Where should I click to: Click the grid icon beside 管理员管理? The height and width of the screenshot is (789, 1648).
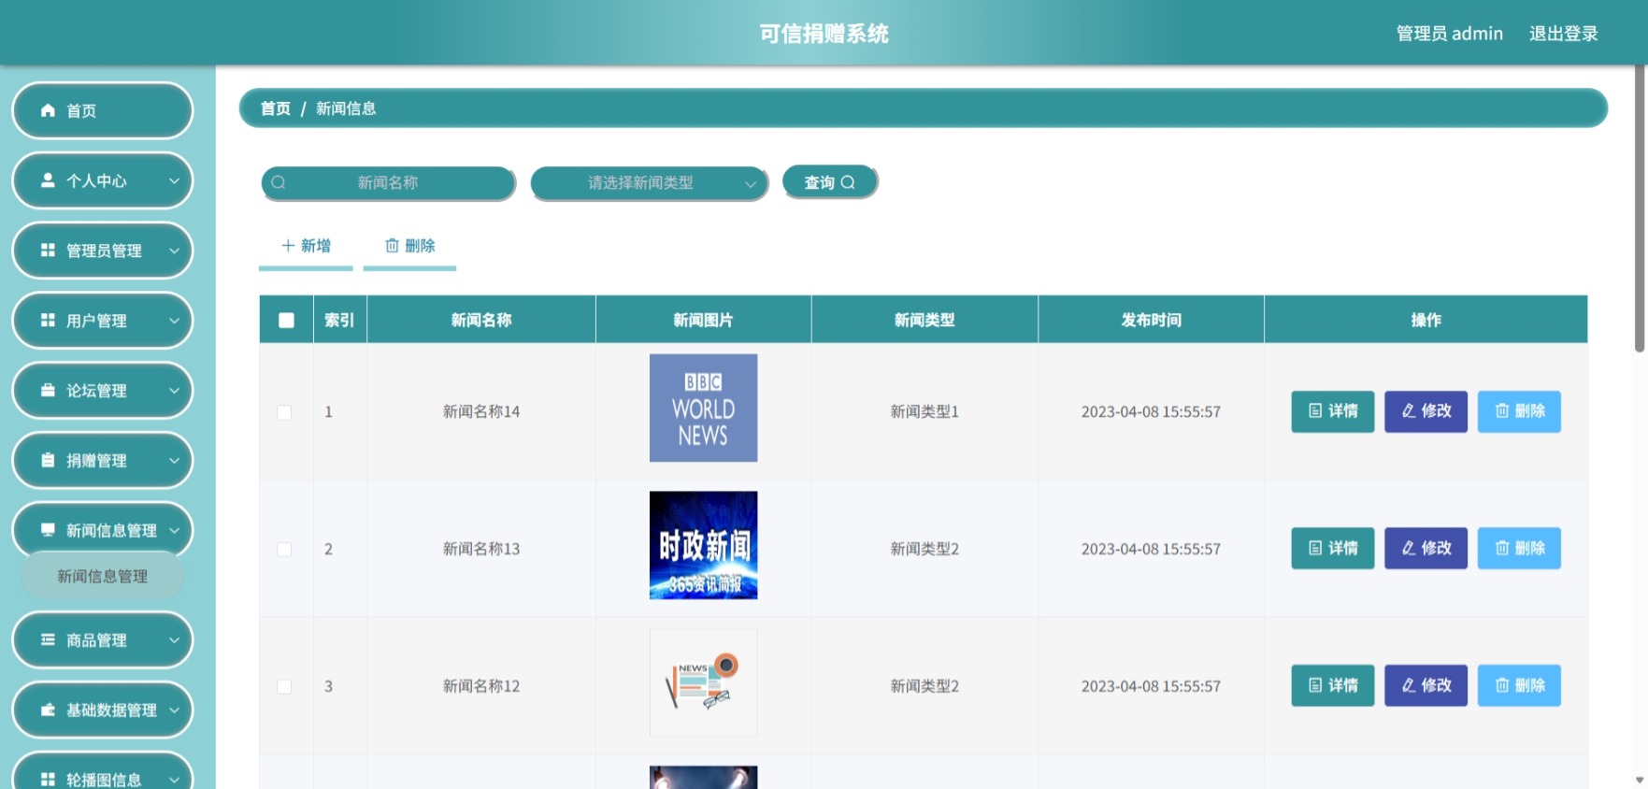pyautogui.click(x=48, y=251)
